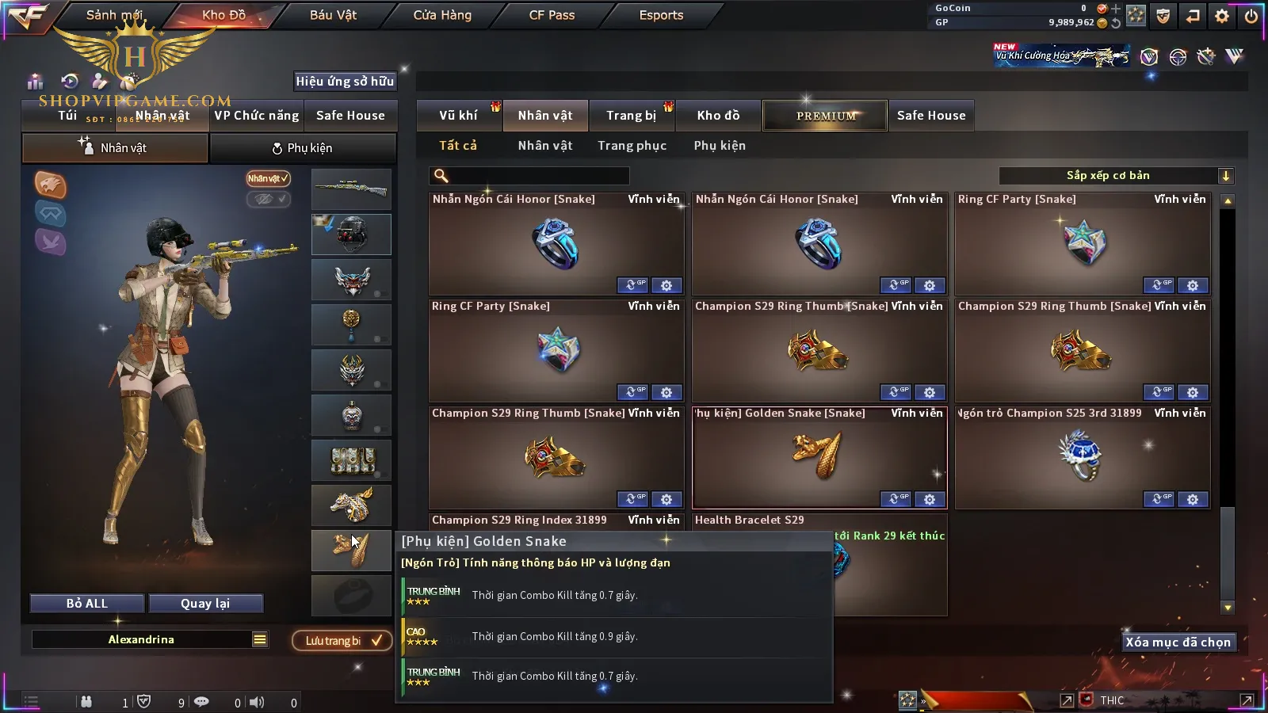Click the orange eagle emblem side icon
Viewport: 1268px width, 713px height.
coord(50,185)
